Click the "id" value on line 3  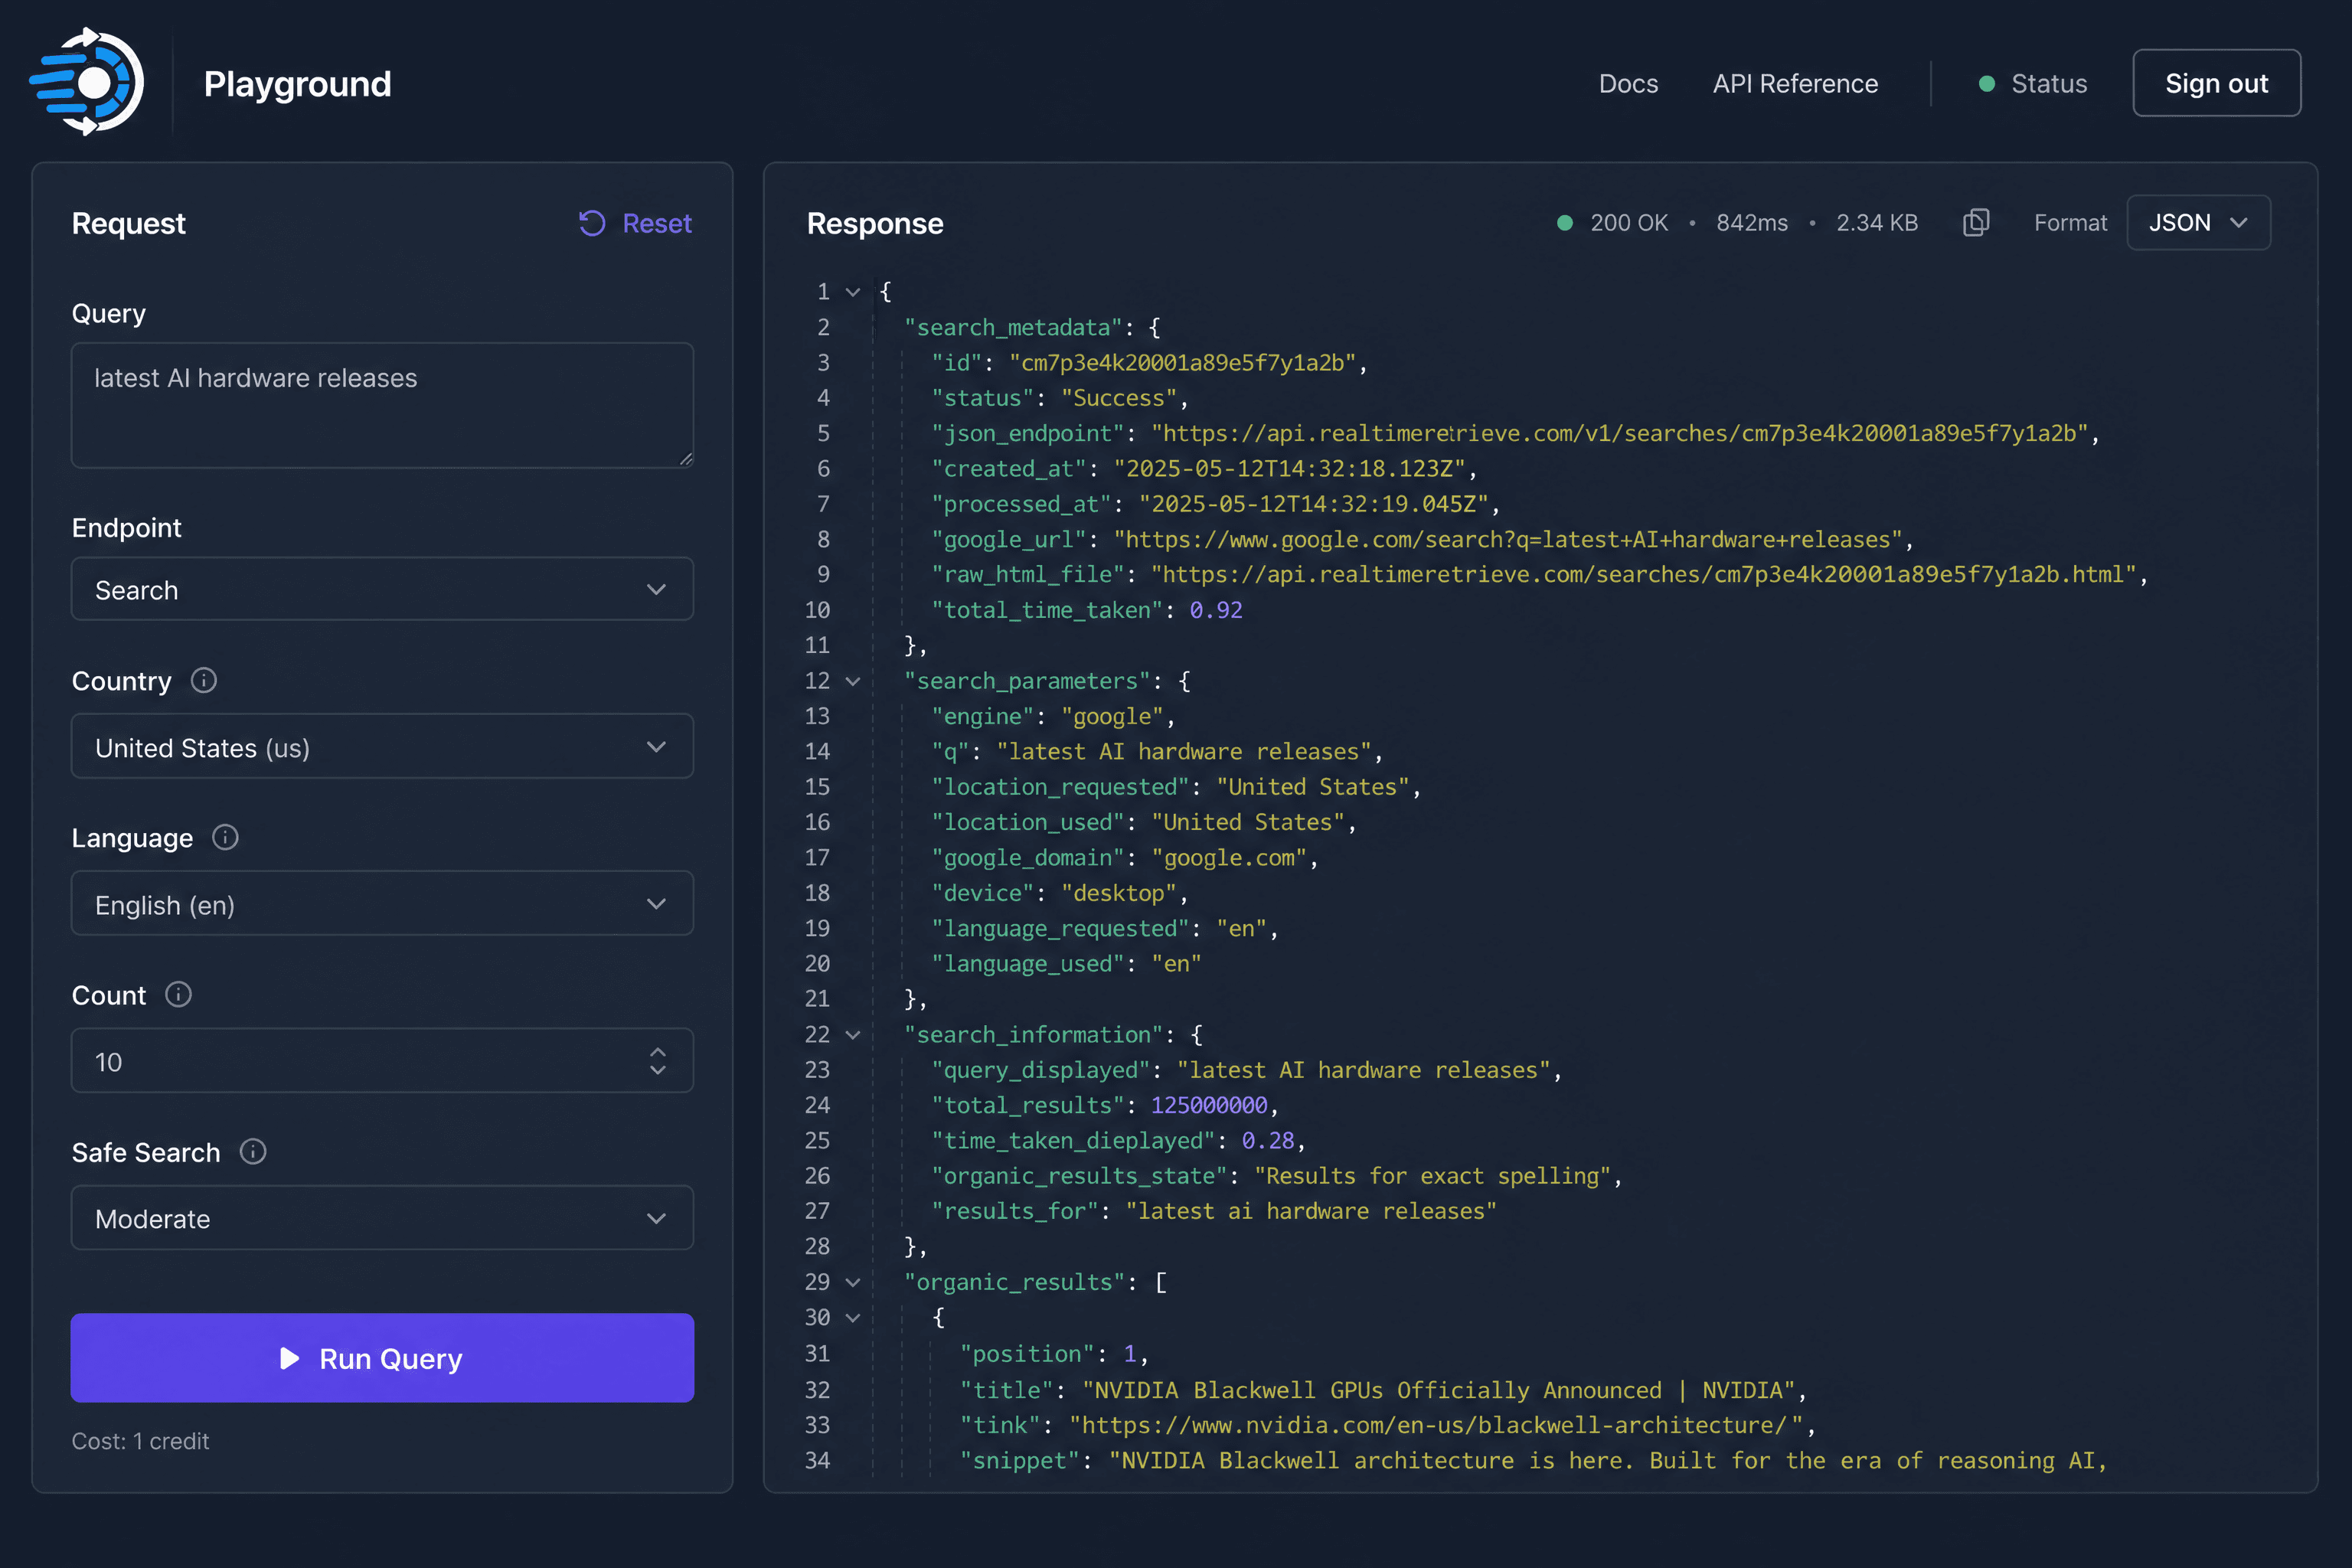(x=1181, y=362)
